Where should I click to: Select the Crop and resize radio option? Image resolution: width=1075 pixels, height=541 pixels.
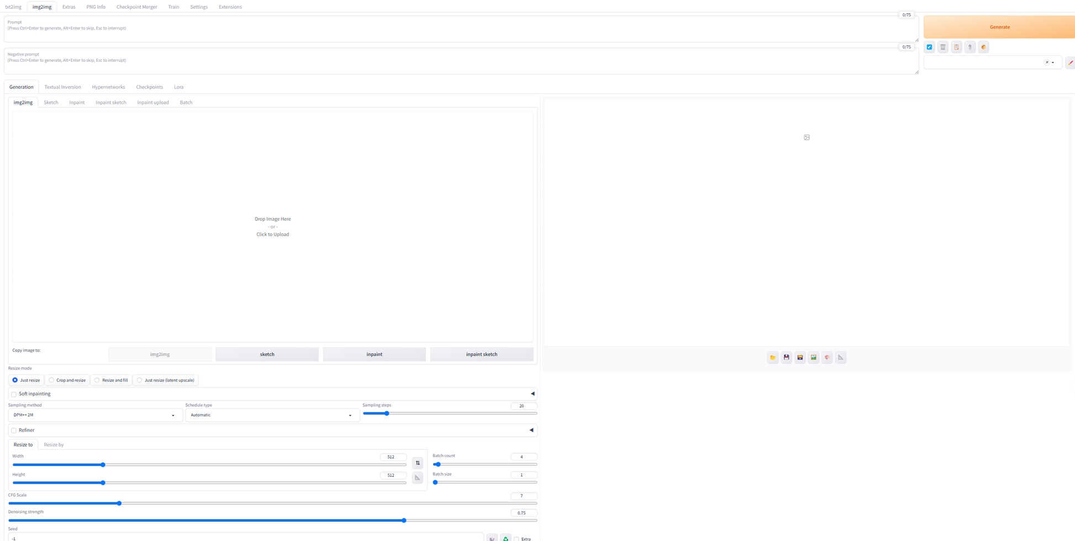52,380
